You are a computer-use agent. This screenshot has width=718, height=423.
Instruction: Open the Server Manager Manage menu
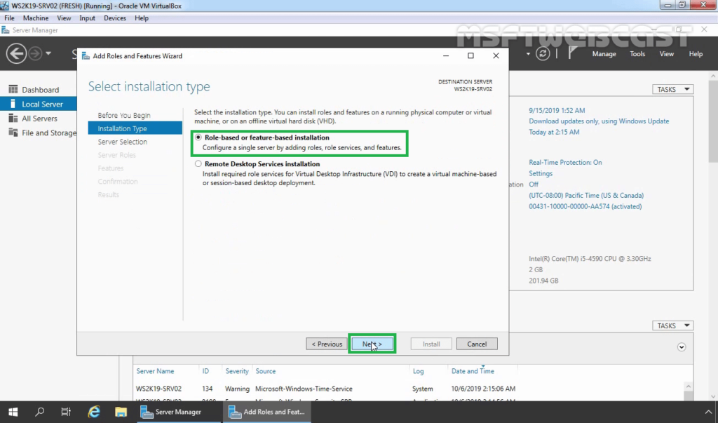[x=604, y=54]
